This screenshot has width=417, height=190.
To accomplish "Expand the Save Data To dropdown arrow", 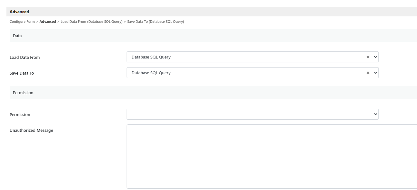I will 376,73.
